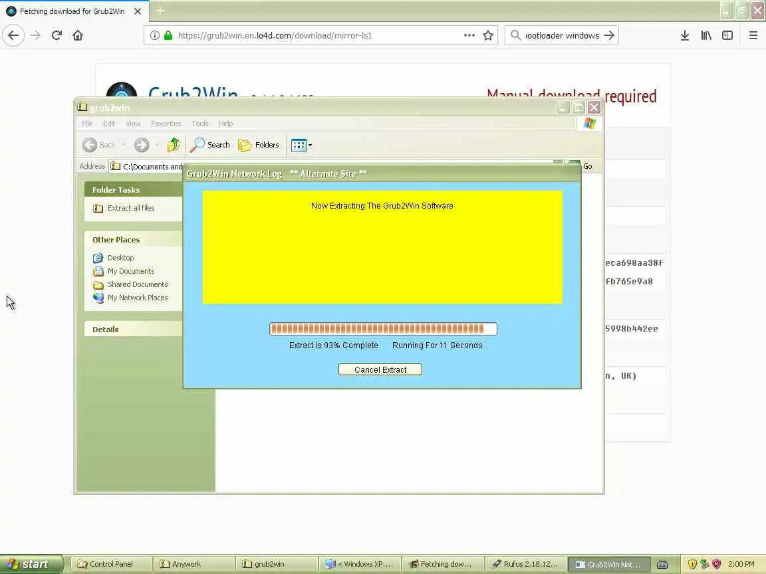The image size is (766, 574).
Task: Switch to Grub2Win Net taskbar item
Action: [x=608, y=564]
